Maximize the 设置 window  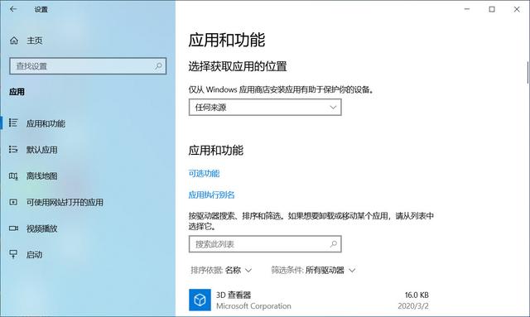(x=492, y=9)
